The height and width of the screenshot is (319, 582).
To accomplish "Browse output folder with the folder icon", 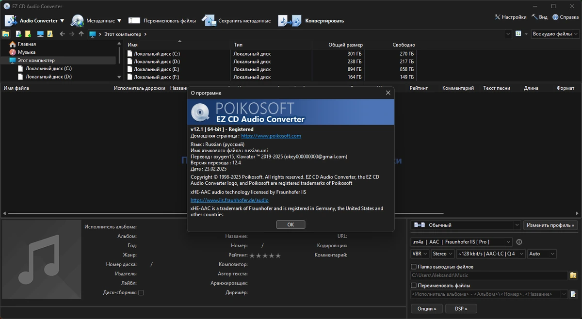I will tap(573, 275).
